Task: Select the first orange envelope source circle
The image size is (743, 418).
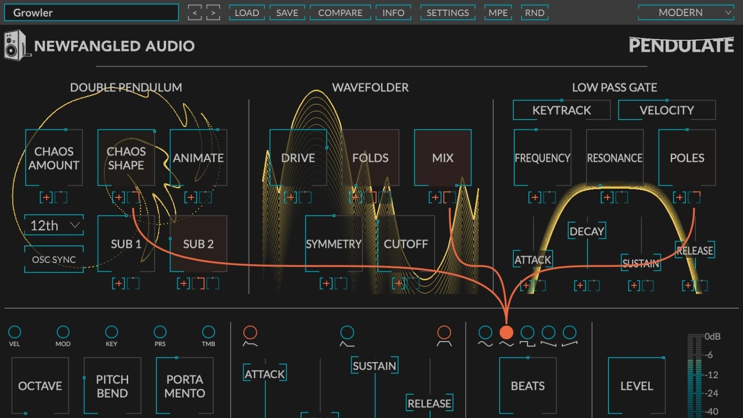Action: (x=250, y=332)
